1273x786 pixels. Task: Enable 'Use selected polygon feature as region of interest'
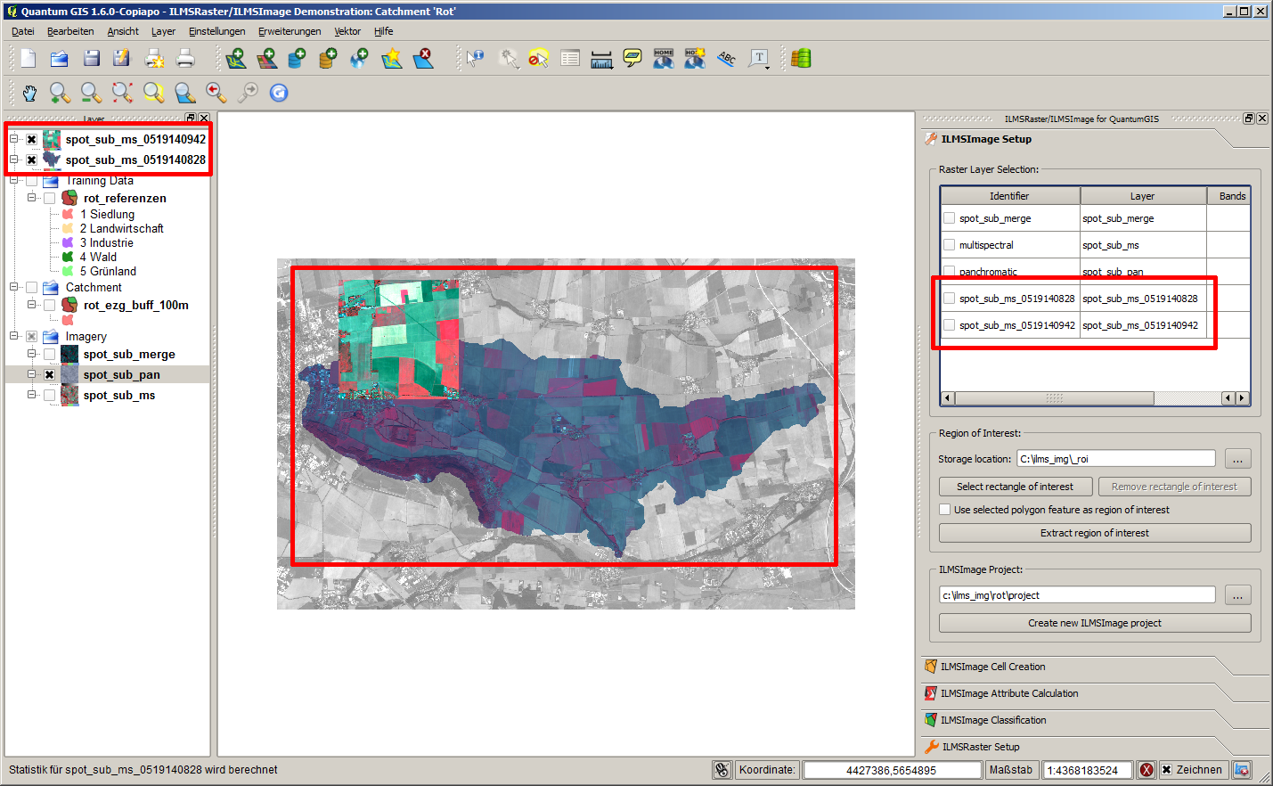pyautogui.click(x=945, y=510)
